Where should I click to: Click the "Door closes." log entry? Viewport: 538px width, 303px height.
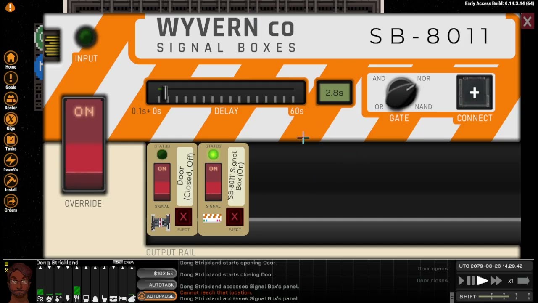click(433, 281)
